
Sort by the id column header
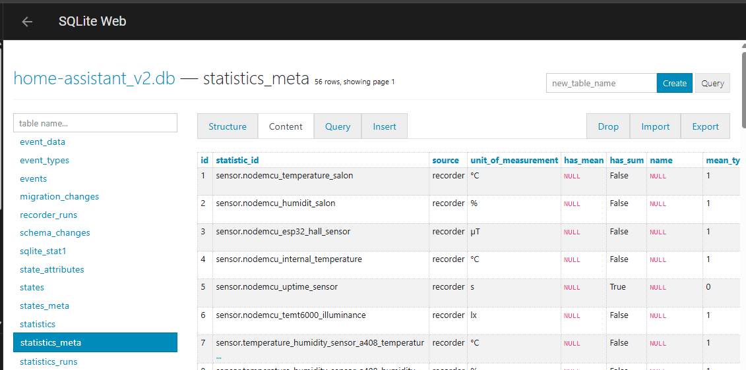coord(204,161)
